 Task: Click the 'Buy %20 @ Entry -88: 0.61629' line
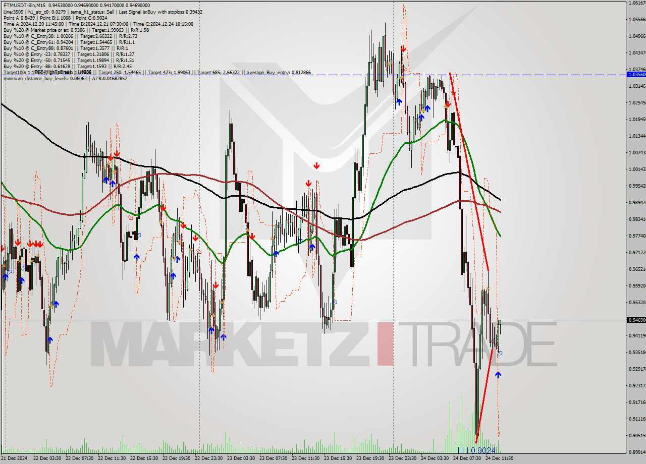pos(67,66)
